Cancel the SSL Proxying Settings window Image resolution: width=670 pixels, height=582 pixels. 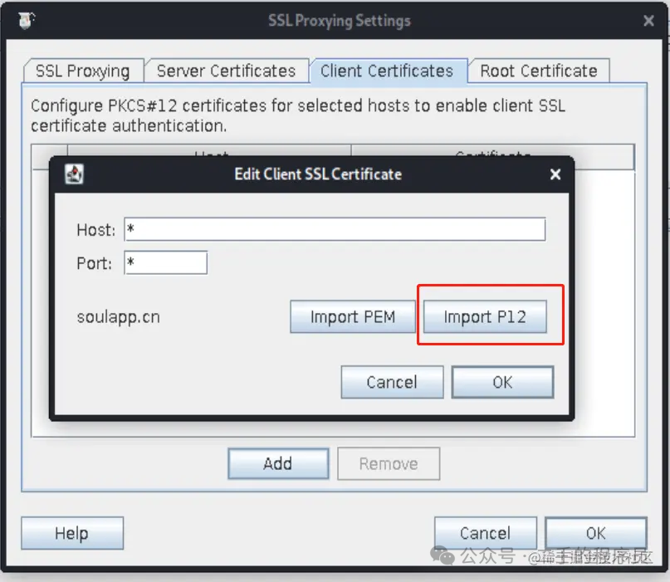click(486, 533)
